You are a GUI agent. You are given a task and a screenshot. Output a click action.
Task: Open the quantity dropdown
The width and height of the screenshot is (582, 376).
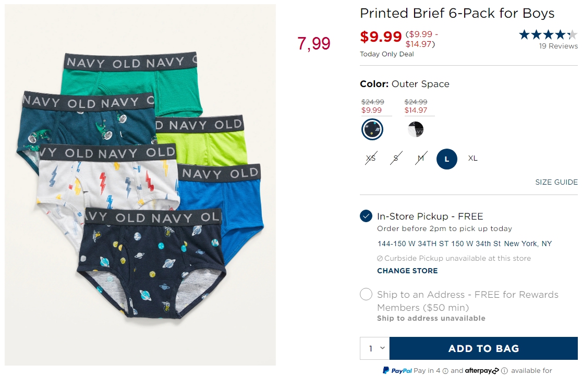(375, 348)
